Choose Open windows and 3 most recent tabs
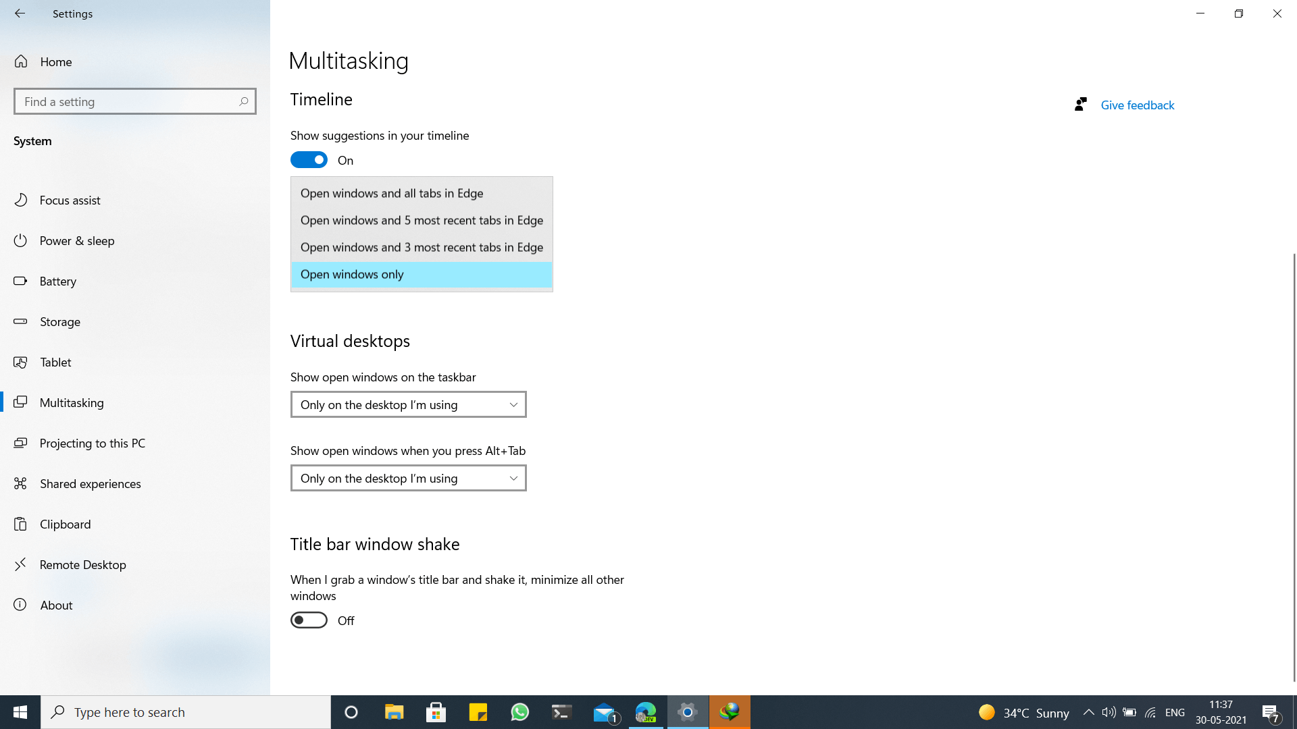The width and height of the screenshot is (1297, 729). (x=422, y=247)
